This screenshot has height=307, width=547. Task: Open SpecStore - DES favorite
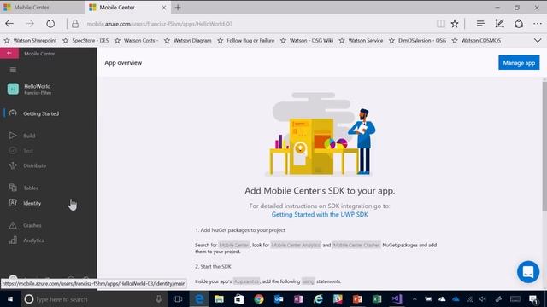(85, 41)
